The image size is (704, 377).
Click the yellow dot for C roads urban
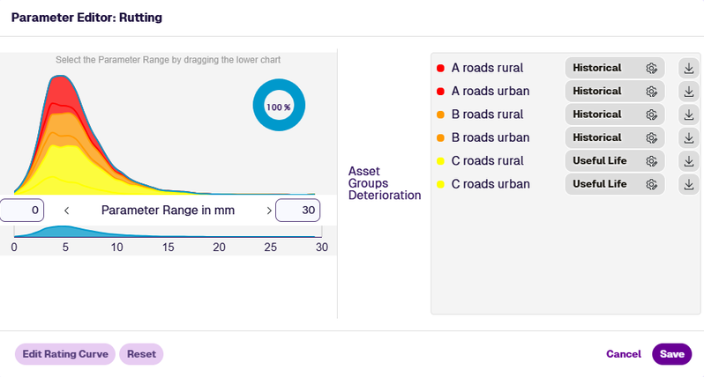pos(440,184)
